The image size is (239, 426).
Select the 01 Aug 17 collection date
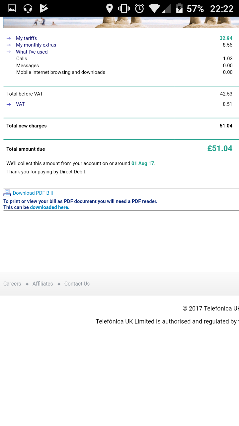pos(142,163)
